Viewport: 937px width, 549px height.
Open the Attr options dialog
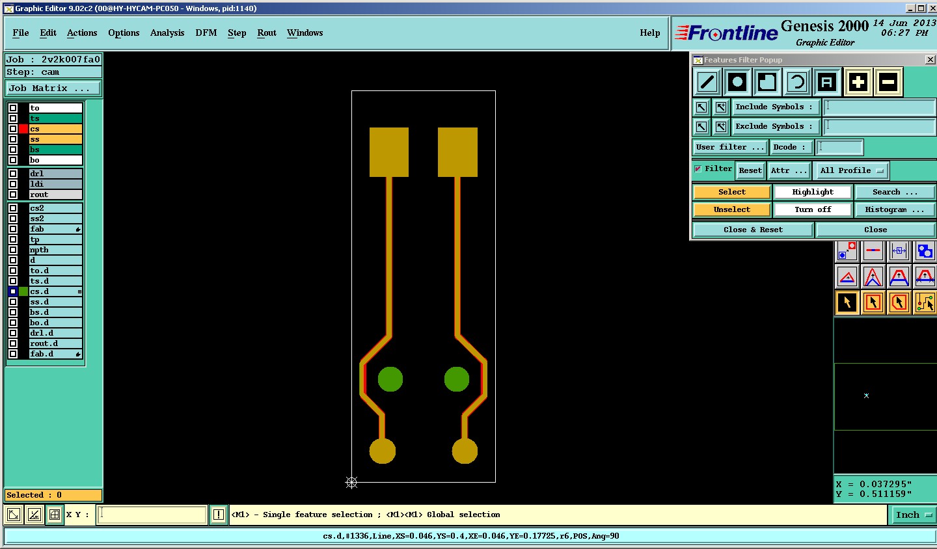[789, 170]
